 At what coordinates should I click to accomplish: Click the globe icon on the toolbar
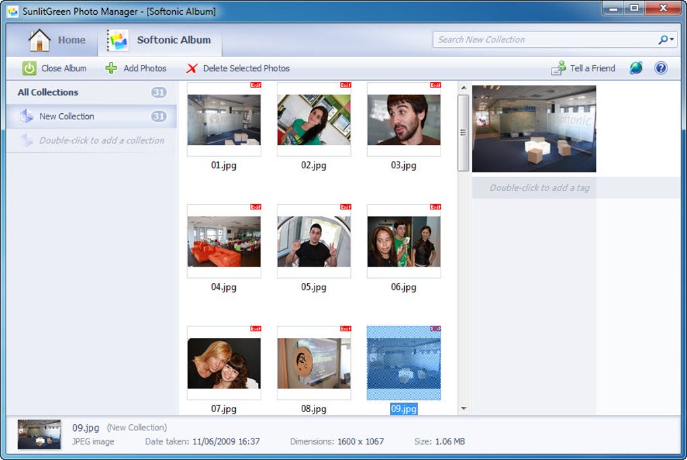point(635,67)
